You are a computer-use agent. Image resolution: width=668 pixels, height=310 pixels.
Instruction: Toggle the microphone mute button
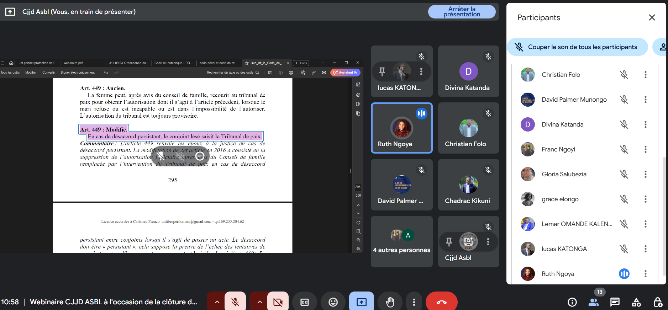point(235,302)
